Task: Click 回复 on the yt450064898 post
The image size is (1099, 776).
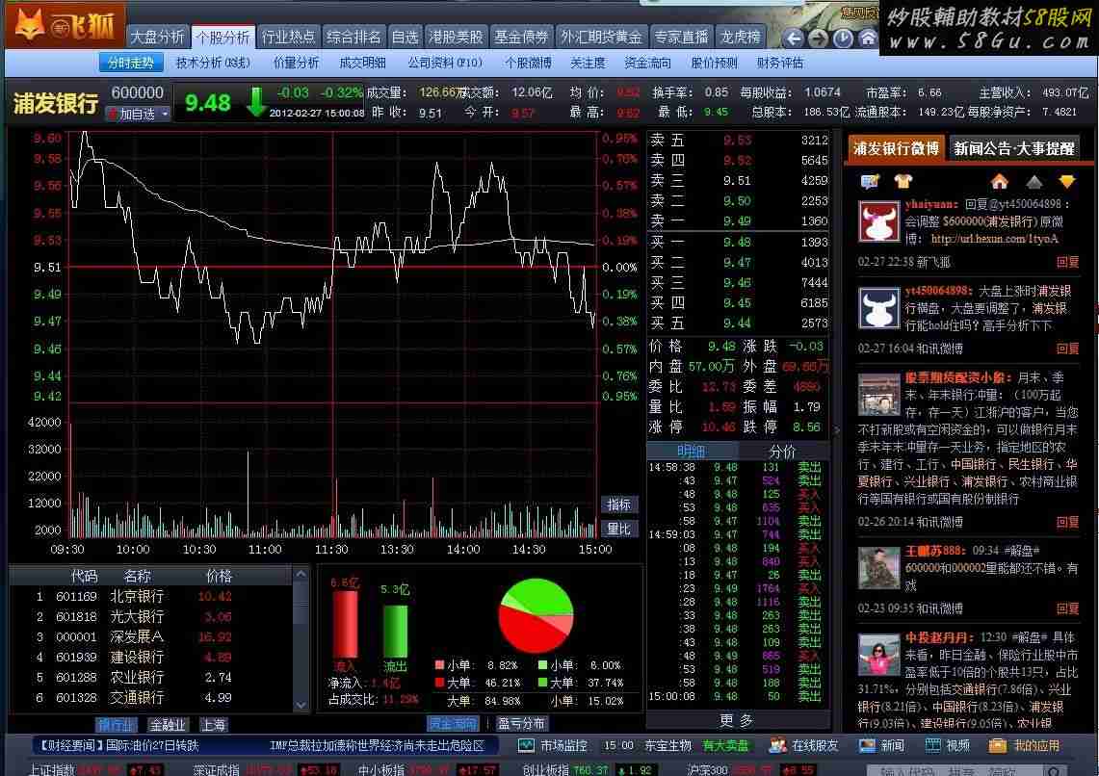Action: tap(1067, 349)
